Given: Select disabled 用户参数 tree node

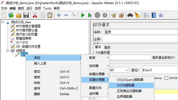Looking at the screenshot, I should click(x=22, y=42).
